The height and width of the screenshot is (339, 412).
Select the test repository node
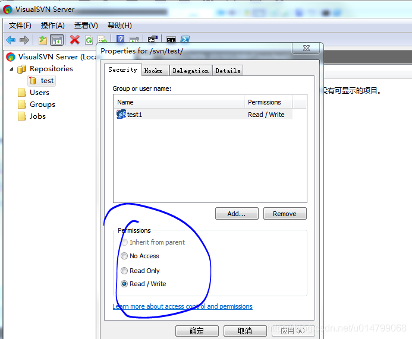(x=42, y=81)
